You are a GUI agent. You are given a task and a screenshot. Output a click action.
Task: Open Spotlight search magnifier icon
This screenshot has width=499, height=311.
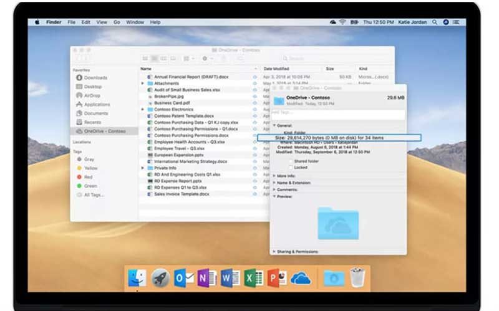[435, 22]
